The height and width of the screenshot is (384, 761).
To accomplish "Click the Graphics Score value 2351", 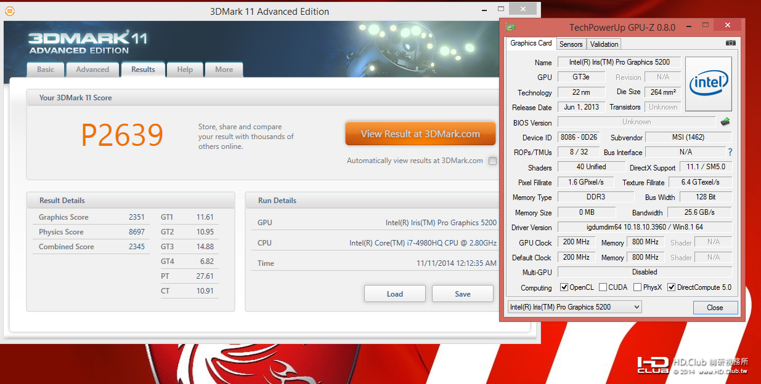I will point(137,217).
